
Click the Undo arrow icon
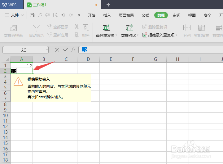[63, 15]
